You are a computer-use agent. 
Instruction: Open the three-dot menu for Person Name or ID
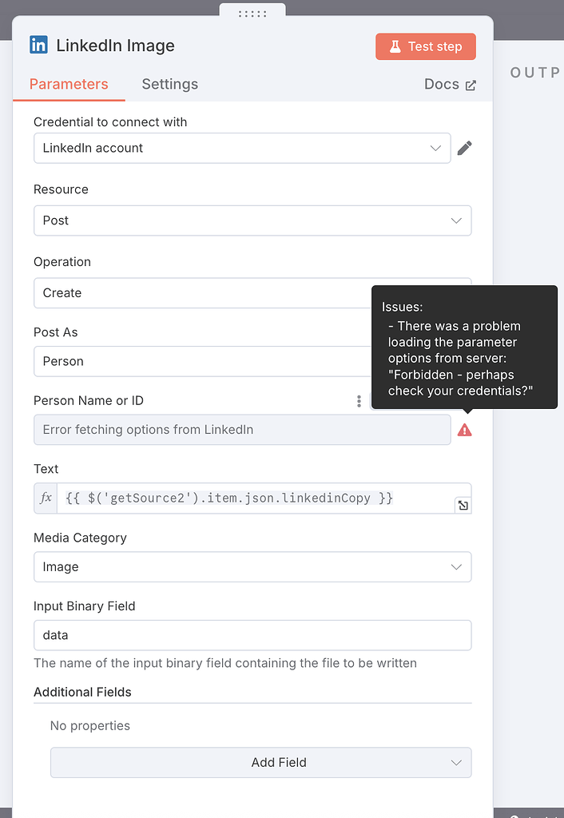coord(358,401)
